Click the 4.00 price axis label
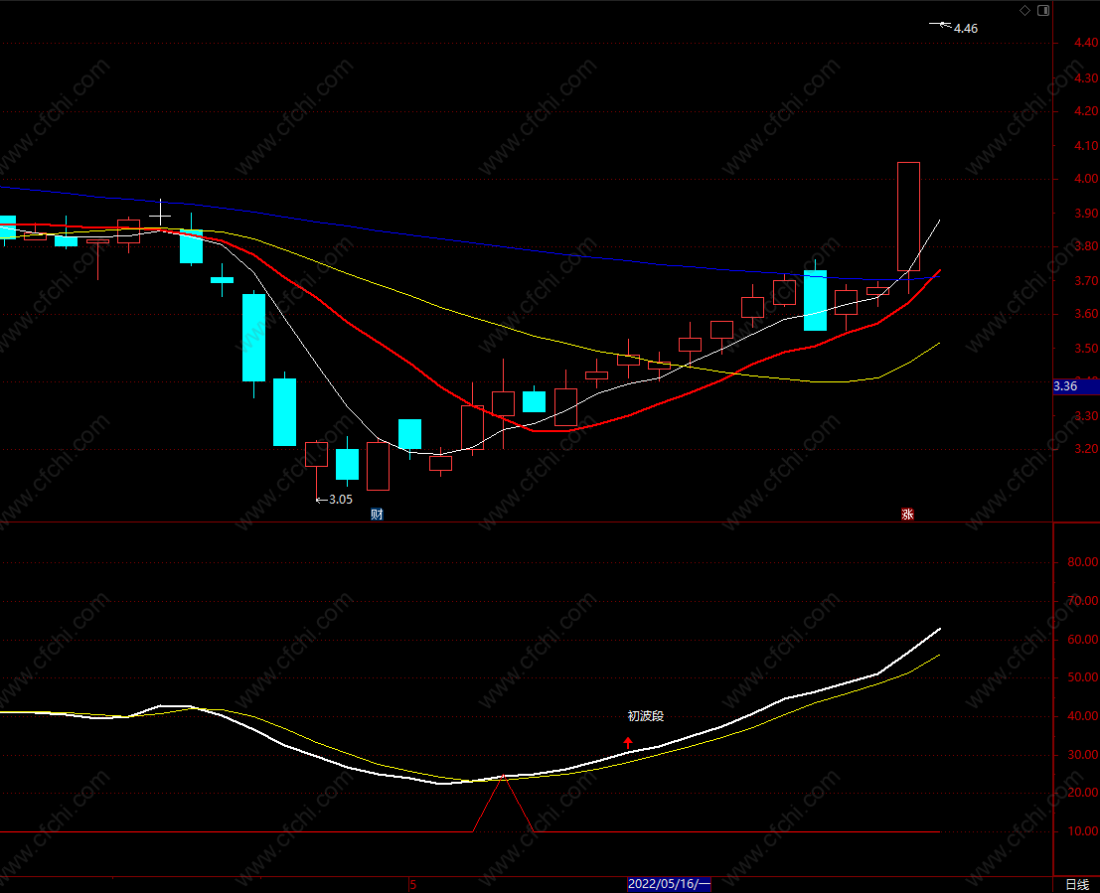This screenshot has height=893, width=1100. click(x=1086, y=179)
